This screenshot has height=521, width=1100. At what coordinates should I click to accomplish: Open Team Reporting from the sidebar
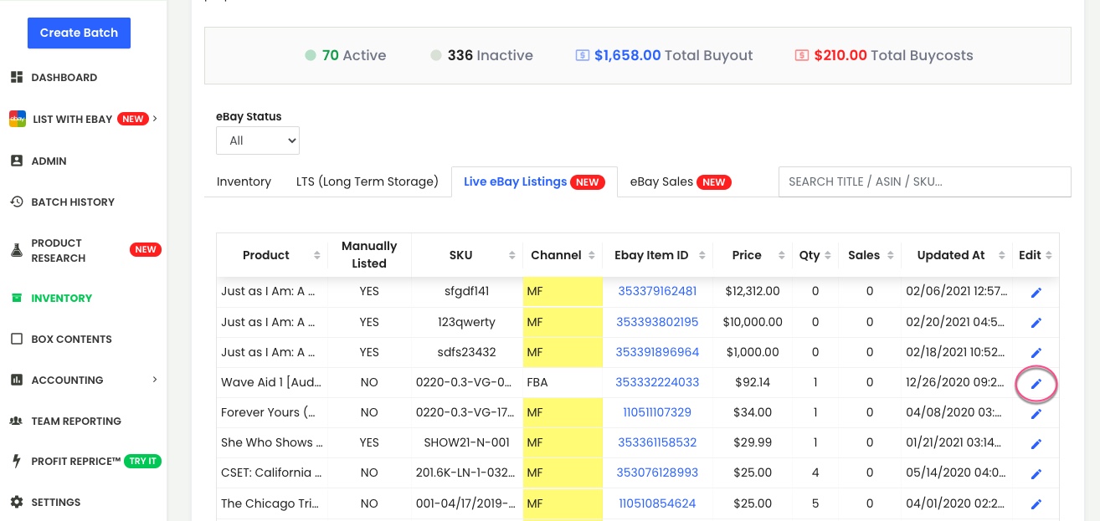(x=17, y=421)
